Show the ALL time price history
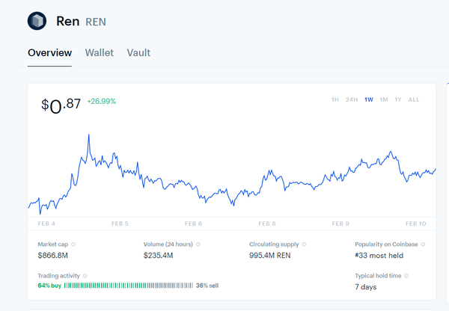The height and width of the screenshot is (311, 449). pyautogui.click(x=414, y=99)
